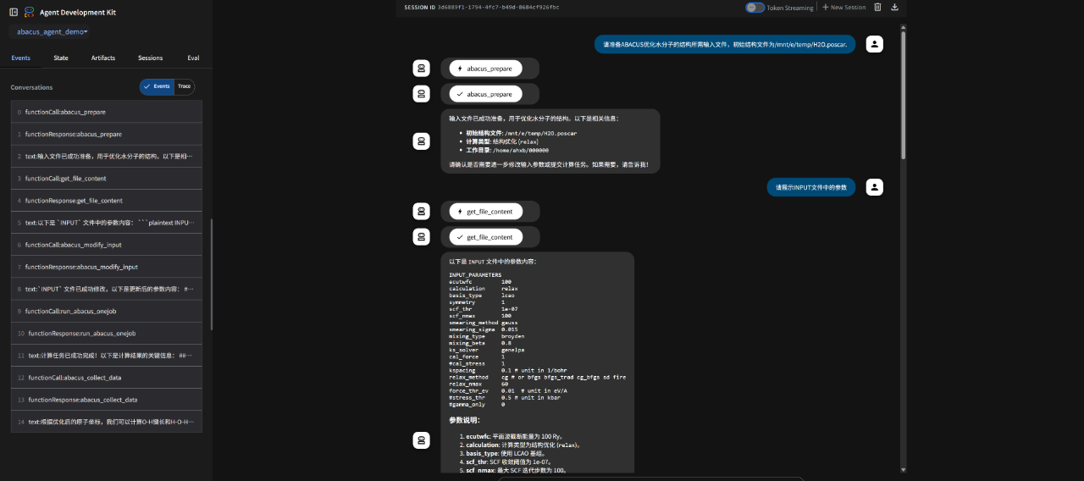Click the user avatar beside the INPUT file request
Viewport: 1084px width, 481px height.
coord(875,187)
